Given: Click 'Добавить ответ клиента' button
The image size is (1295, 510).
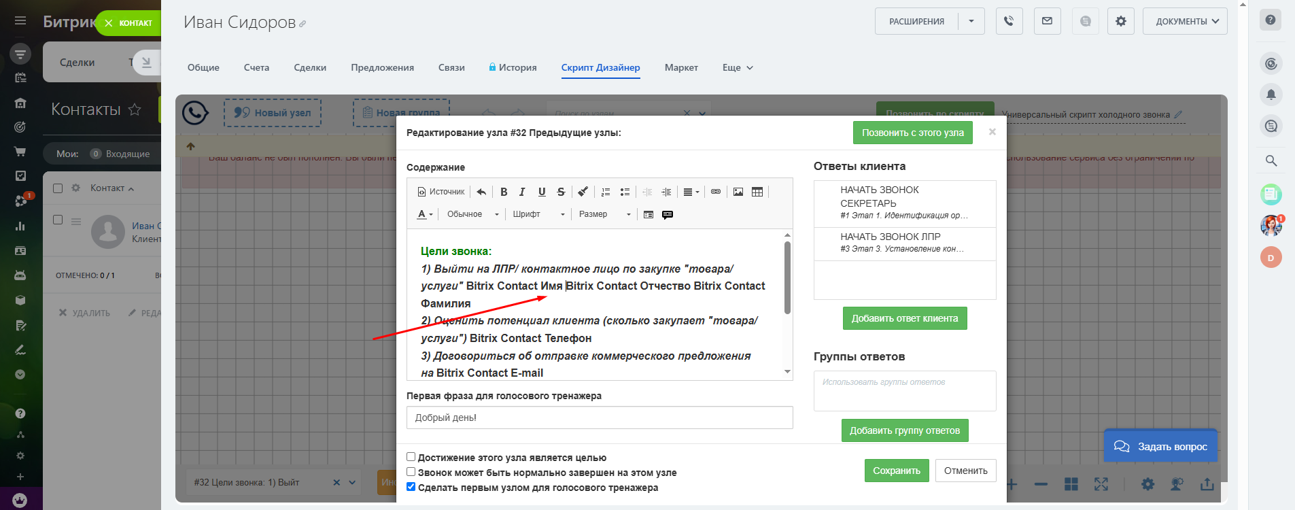Looking at the screenshot, I should click(905, 318).
